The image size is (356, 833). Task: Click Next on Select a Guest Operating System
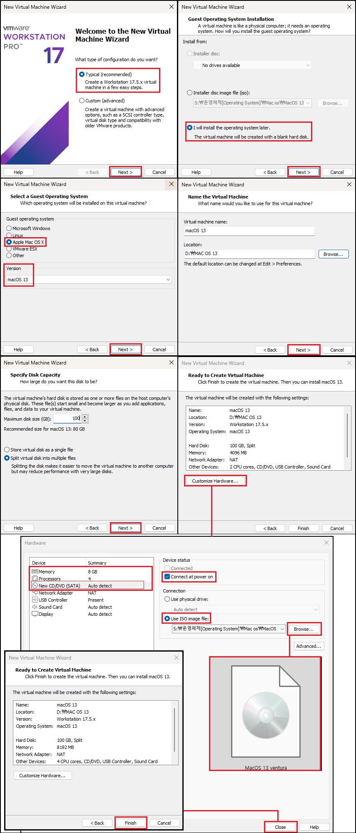(x=125, y=350)
